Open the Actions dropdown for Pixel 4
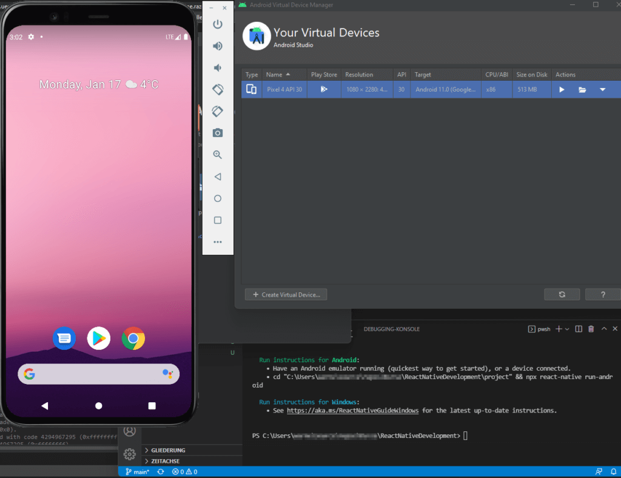The width and height of the screenshot is (621, 478). tap(602, 89)
